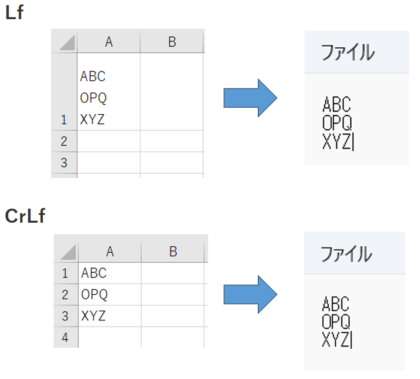The height and width of the screenshot is (379, 420).
Task: Click the ABC line in the lower notepad
Action: (336, 304)
